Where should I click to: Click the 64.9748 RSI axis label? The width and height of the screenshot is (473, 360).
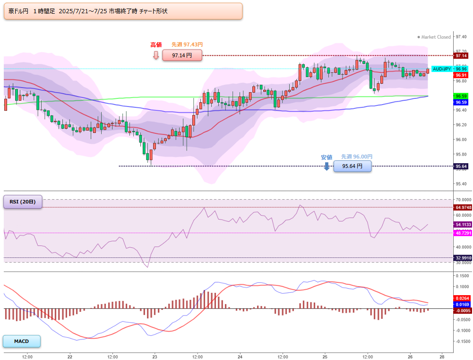pos(463,208)
